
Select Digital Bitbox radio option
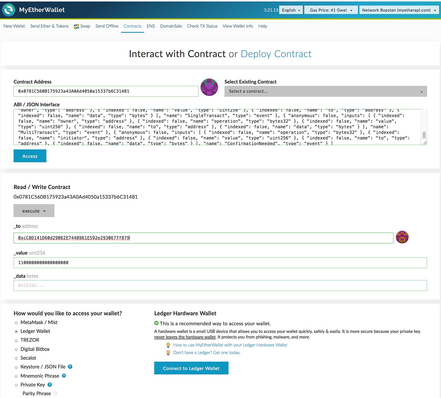pos(16,349)
